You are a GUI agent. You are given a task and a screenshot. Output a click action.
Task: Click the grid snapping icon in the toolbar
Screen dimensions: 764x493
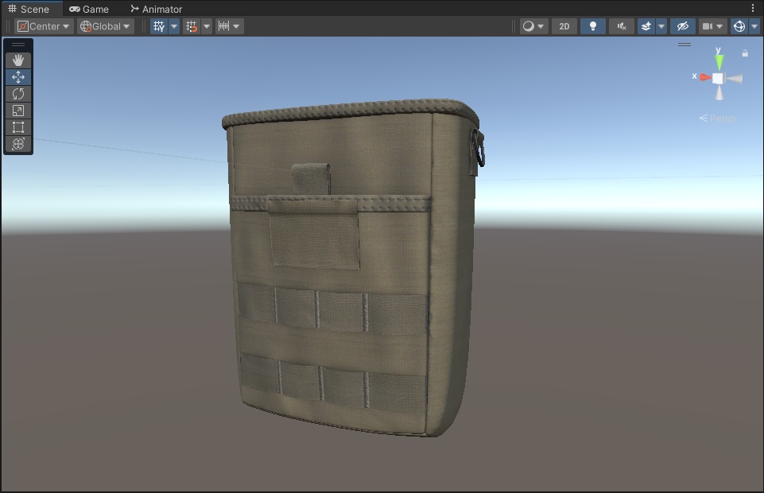point(191,25)
